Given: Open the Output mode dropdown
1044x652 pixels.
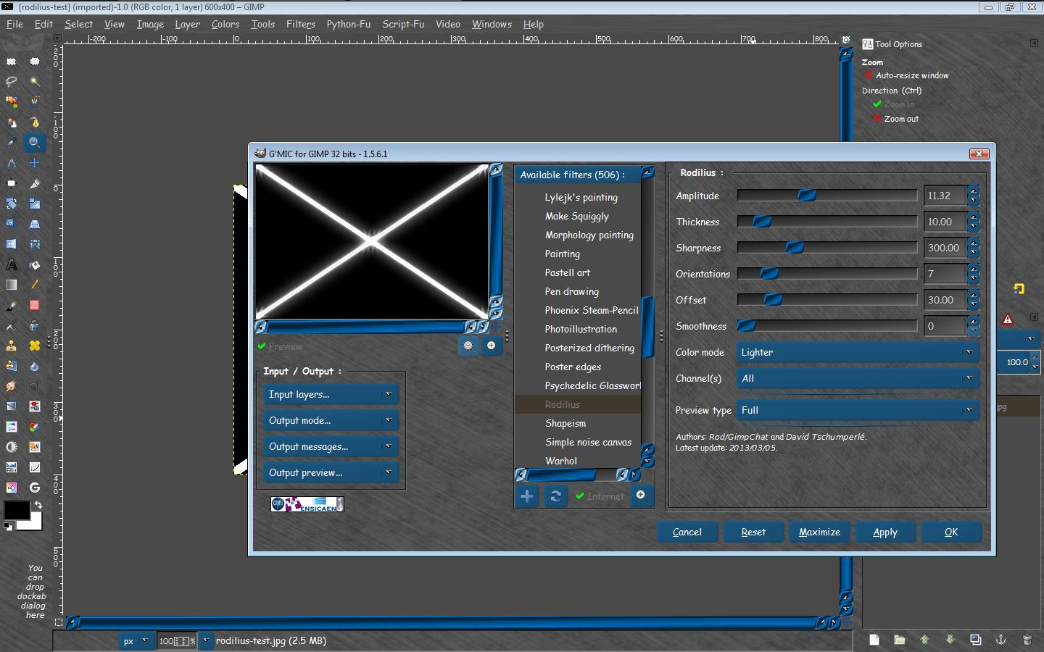Looking at the screenshot, I should pyautogui.click(x=331, y=421).
